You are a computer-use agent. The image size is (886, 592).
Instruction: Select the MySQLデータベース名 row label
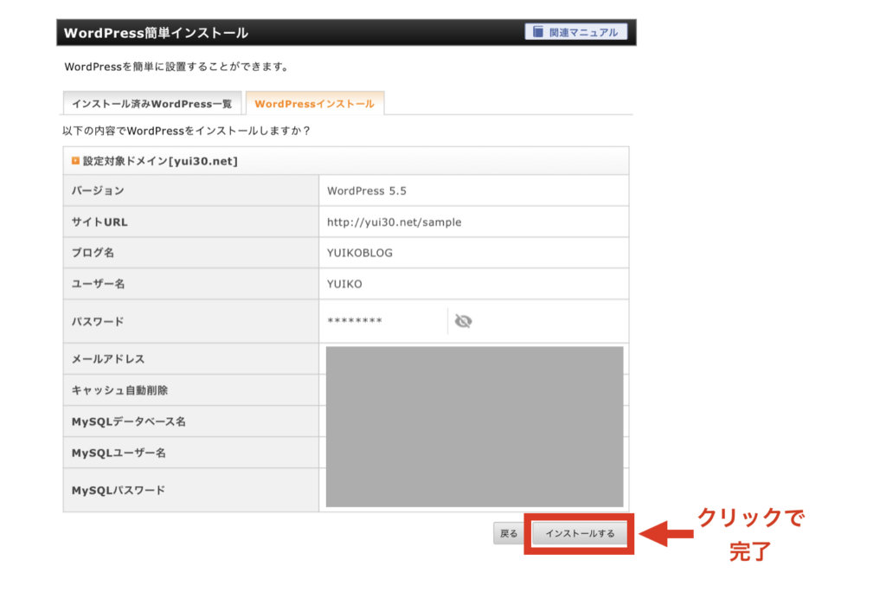129,421
